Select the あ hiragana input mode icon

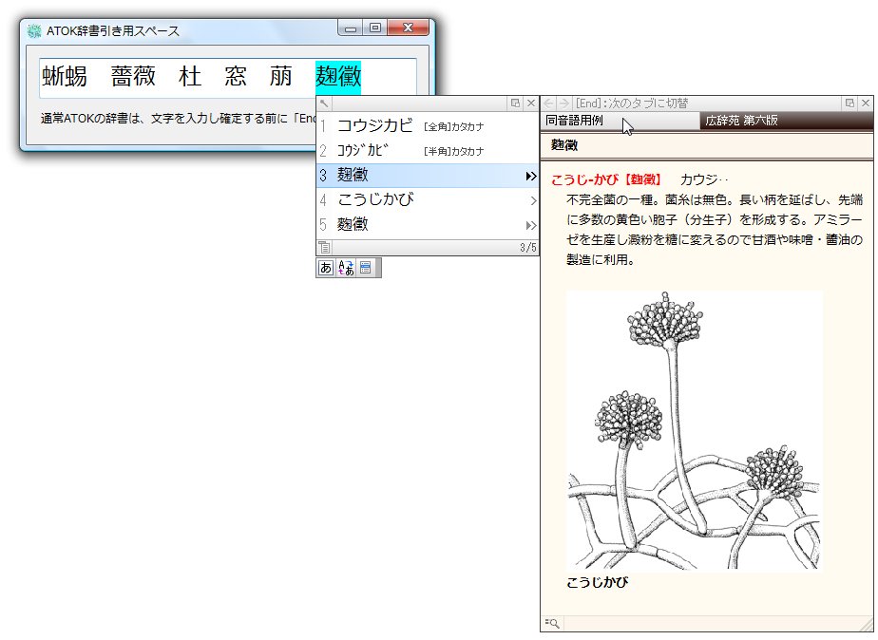325,267
